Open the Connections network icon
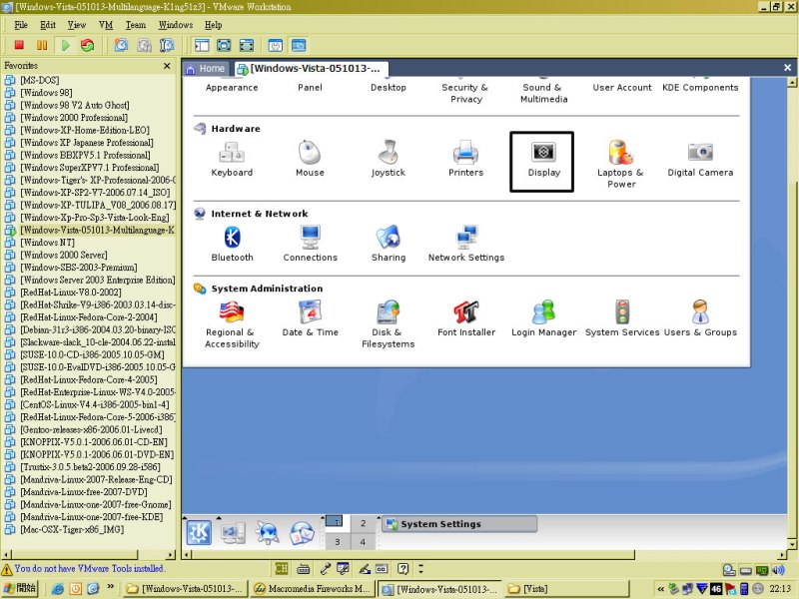 coord(311,244)
